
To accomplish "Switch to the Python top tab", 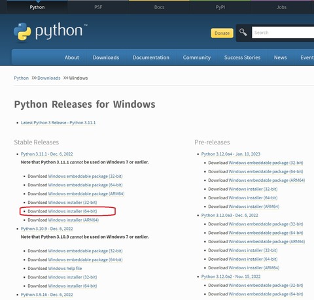I will [x=37, y=7].
